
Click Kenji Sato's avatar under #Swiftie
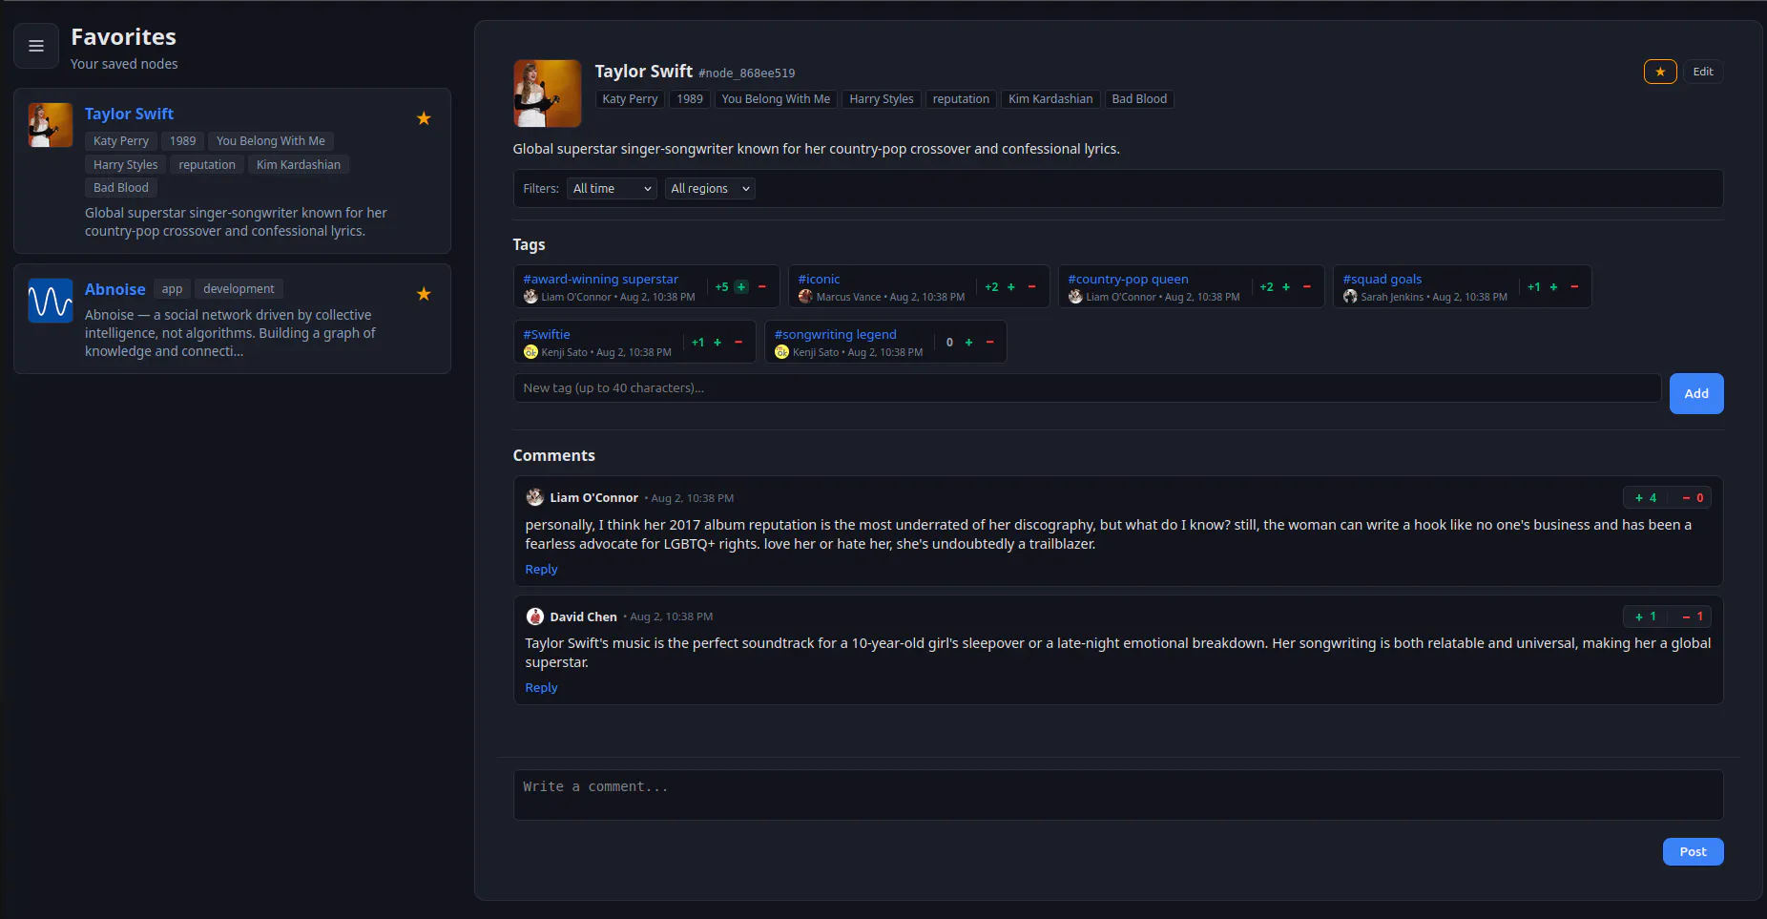tap(530, 352)
